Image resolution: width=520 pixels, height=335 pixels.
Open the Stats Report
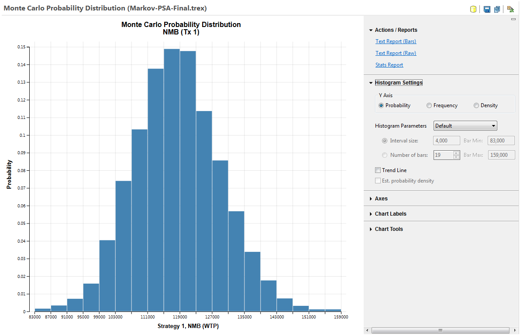pos(389,64)
